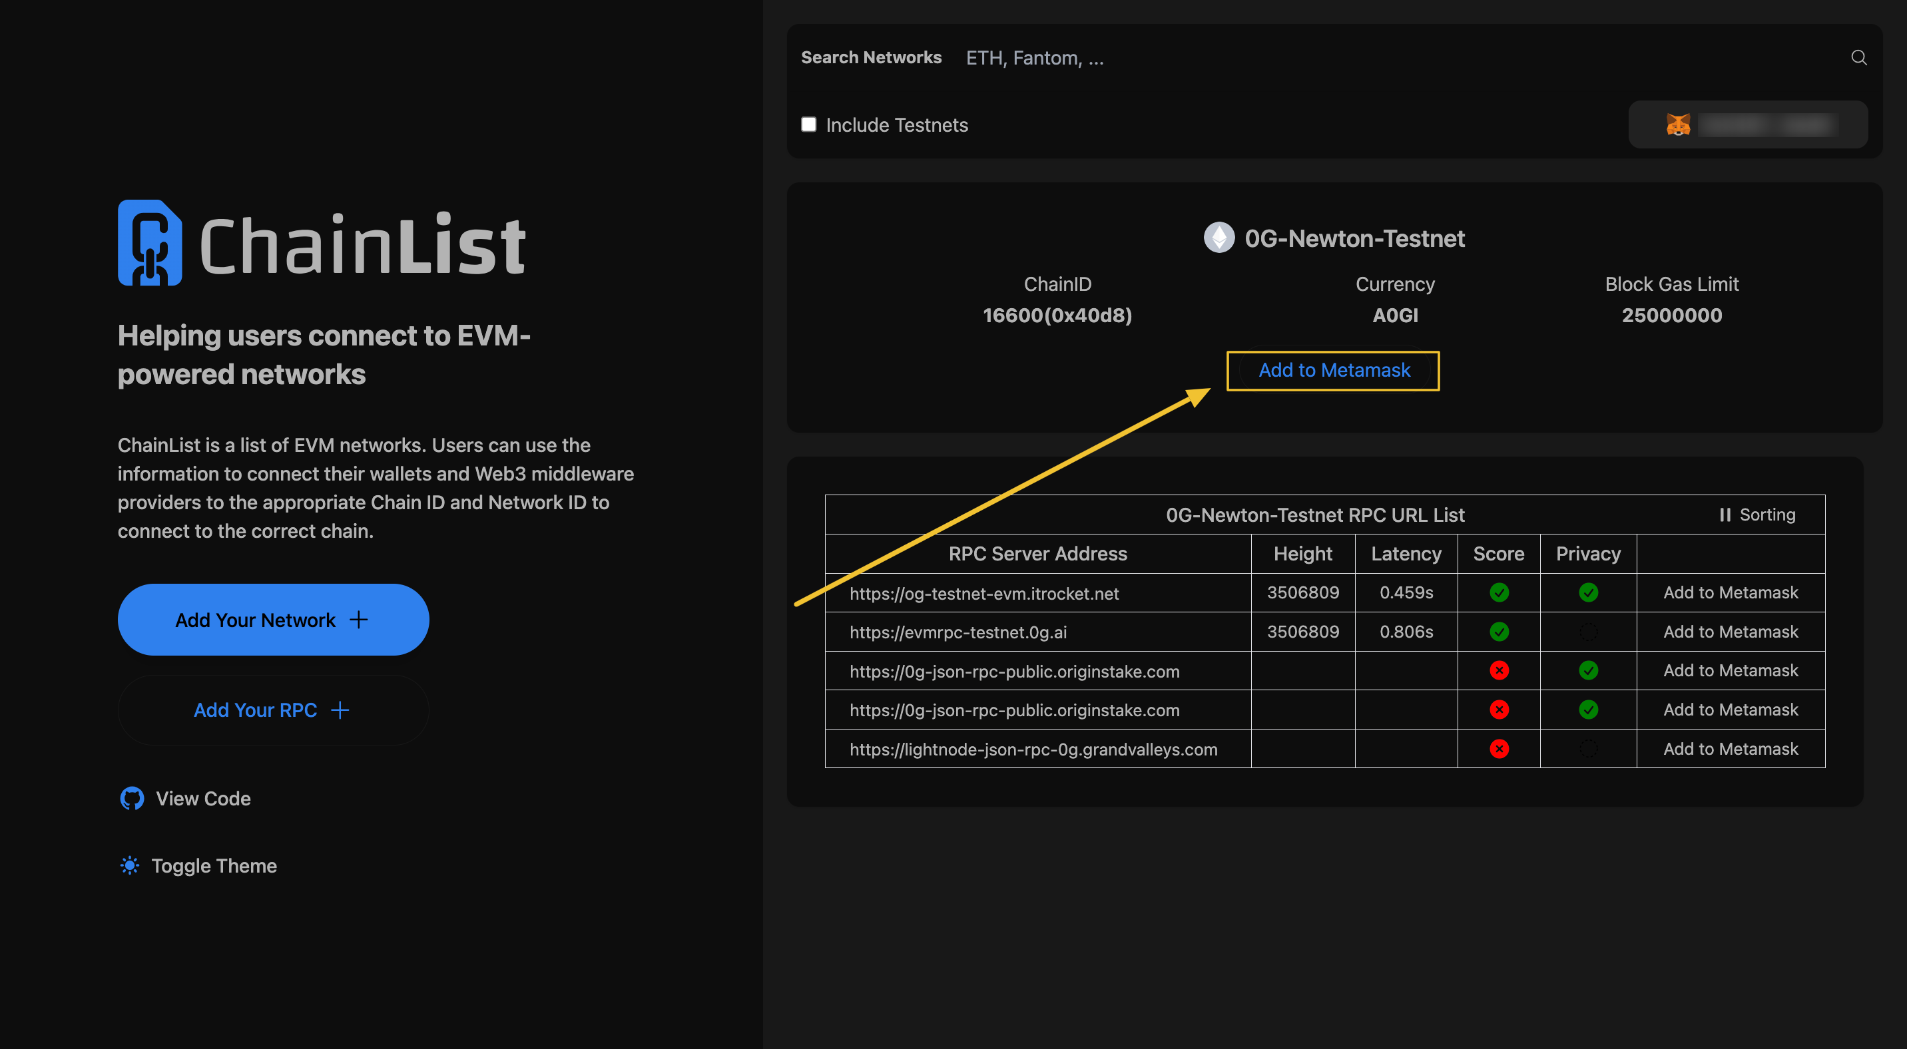Open the Add Your Network button
The height and width of the screenshot is (1049, 1907).
coord(273,620)
